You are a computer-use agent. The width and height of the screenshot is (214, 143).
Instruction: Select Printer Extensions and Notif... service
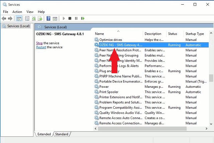(x=151, y=97)
